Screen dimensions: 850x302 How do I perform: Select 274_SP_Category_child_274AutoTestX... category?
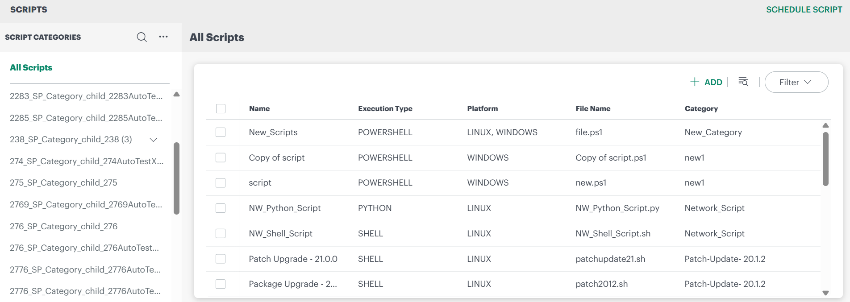tap(87, 161)
